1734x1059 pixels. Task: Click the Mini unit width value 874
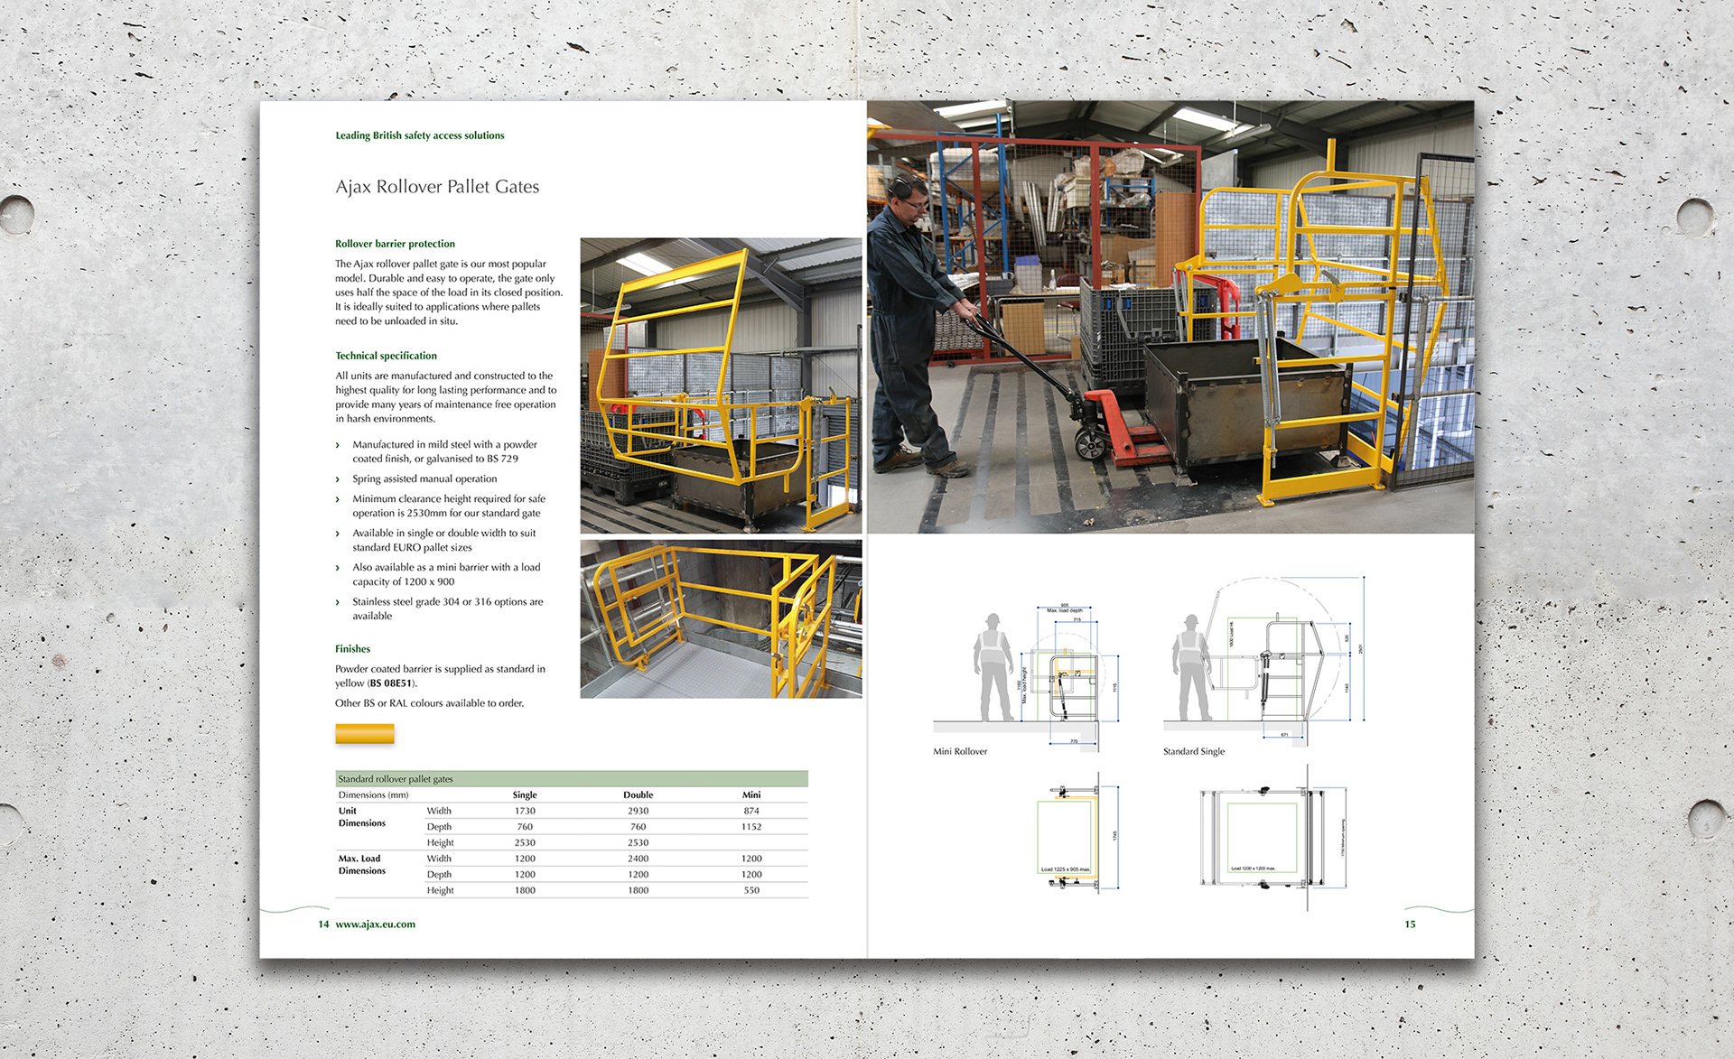pos(751,812)
